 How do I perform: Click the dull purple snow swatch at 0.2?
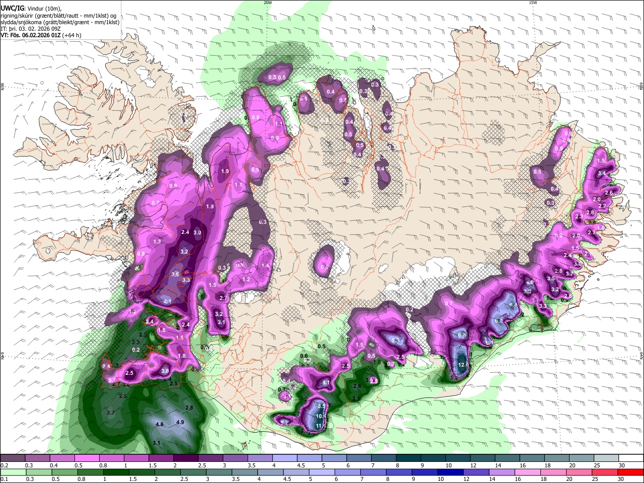click(x=13, y=458)
